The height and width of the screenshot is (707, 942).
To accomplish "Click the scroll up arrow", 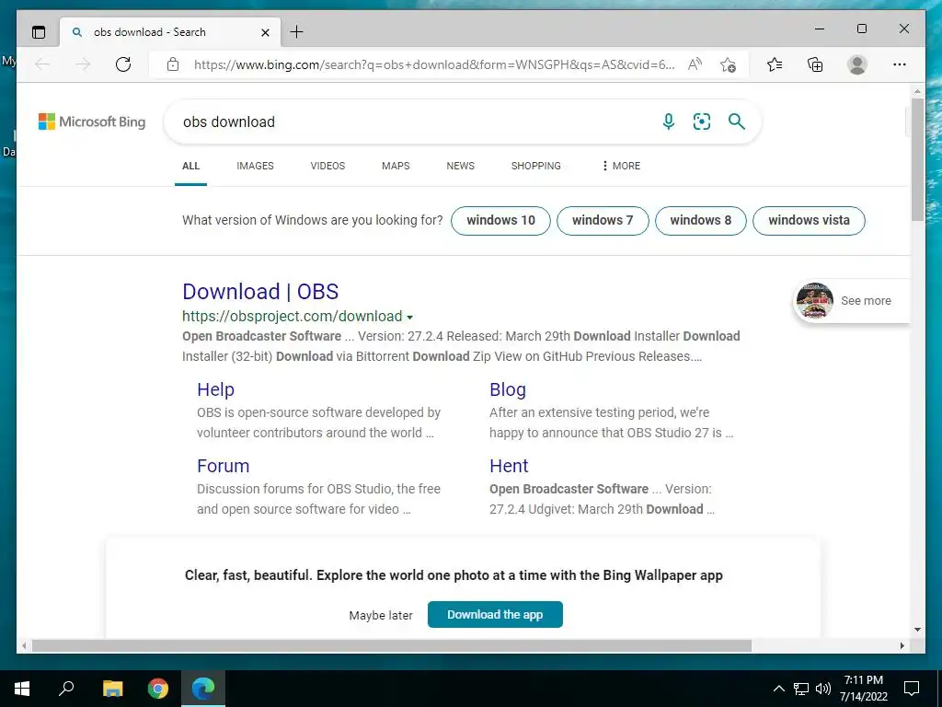I will (917, 91).
